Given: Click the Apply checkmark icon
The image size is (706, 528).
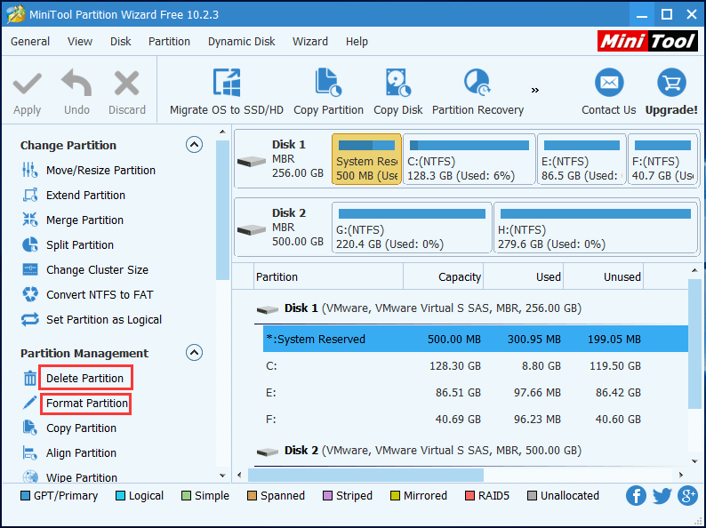Looking at the screenshot, I should pyautogui.click(x=27, y=84).
